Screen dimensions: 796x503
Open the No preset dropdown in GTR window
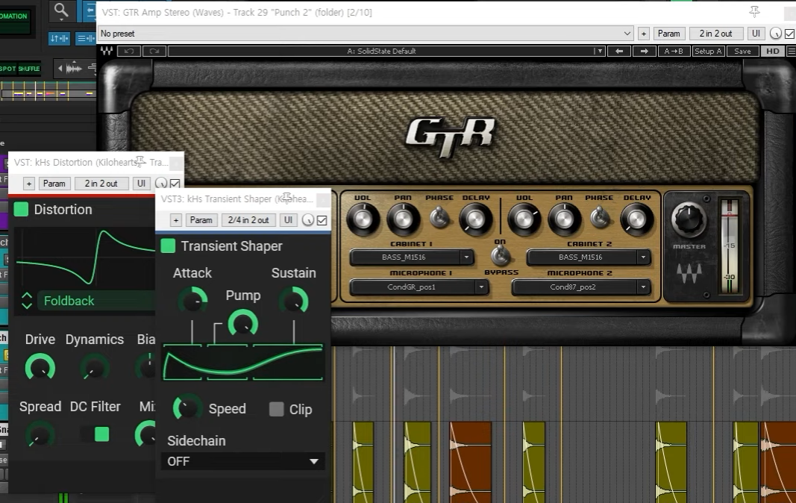tap(366, 34)
